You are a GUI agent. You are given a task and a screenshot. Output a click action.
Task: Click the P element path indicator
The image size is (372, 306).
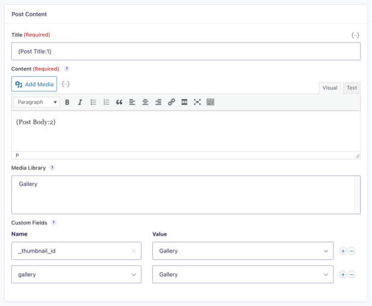tap(17, 156)
